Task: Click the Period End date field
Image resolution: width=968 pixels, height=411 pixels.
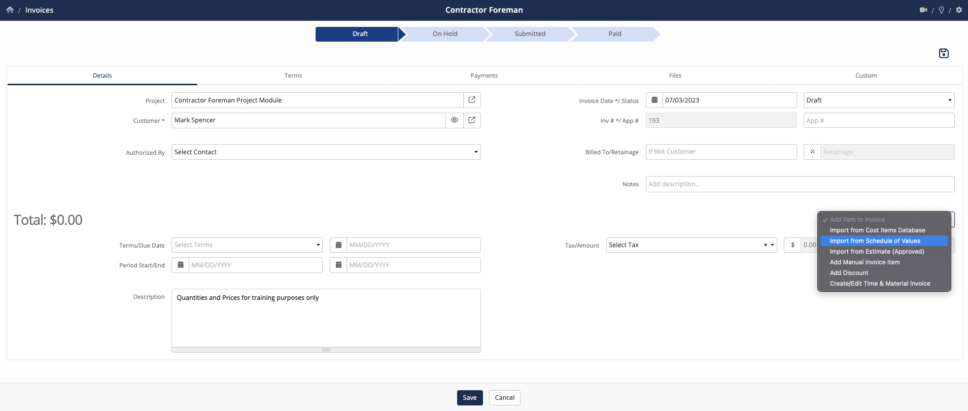Action: (413, 265)
